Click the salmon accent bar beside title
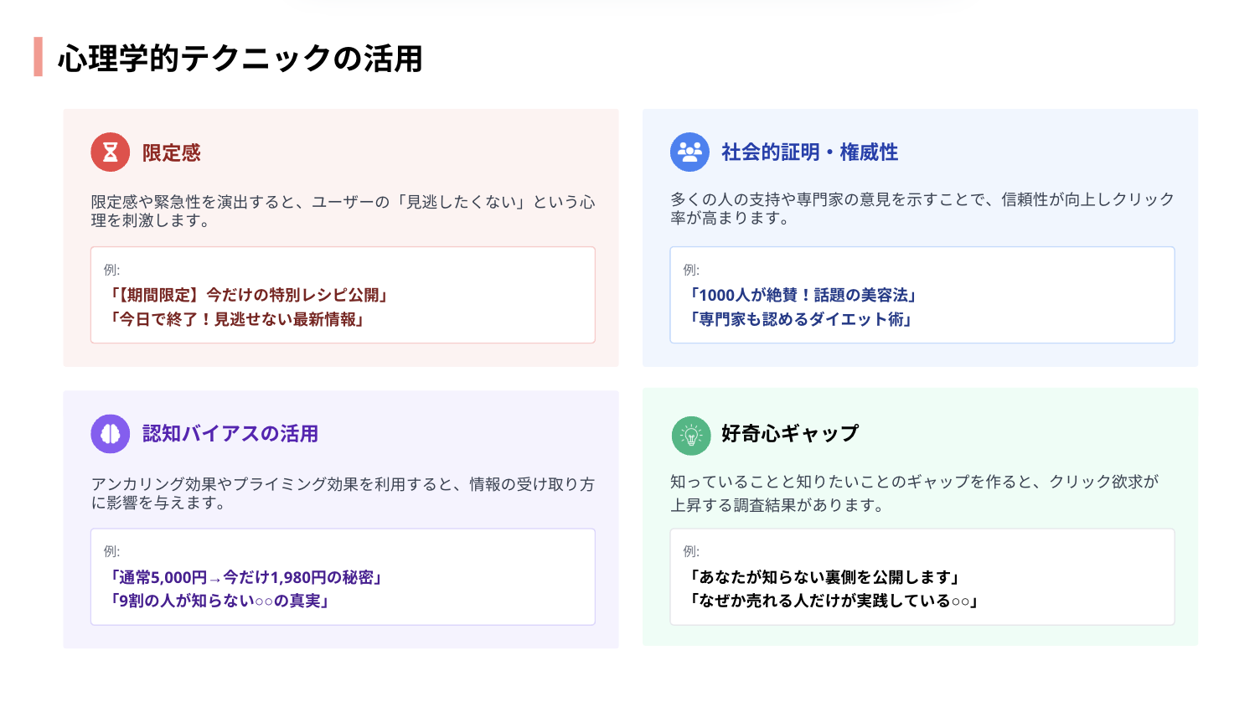This screenshot has height=707, width=1260. pyautogui.click(x=38, y=57)
